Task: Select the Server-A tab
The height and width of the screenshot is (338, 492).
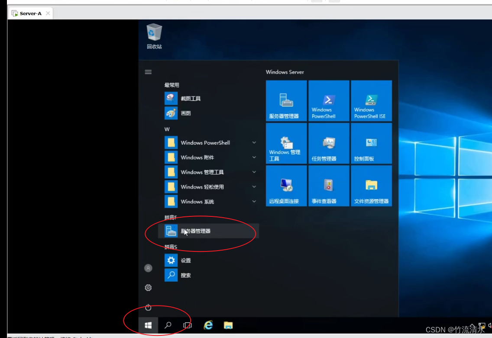Action: click(x=30, y=13)
